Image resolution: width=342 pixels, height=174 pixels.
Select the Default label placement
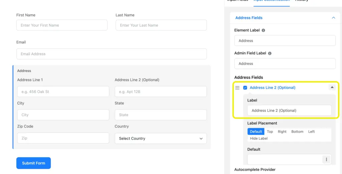pos(256,132)
